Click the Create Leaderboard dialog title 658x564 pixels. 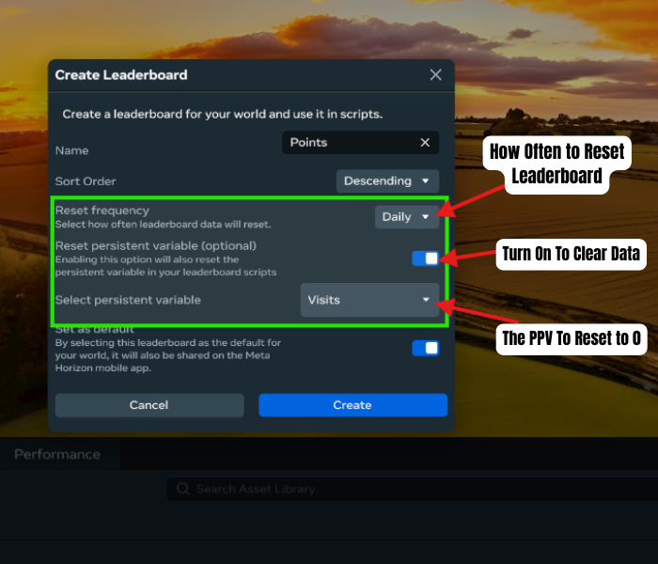click(121, 75)
